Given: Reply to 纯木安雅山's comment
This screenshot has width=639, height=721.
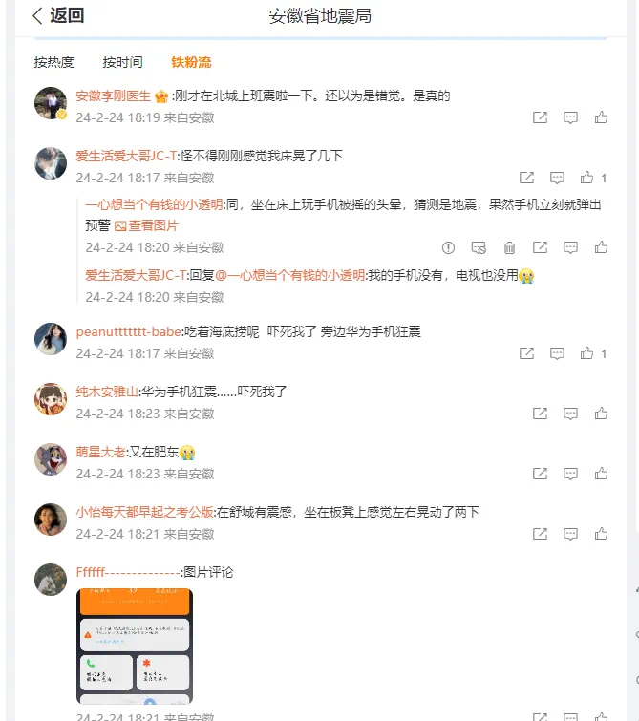Looking at the screenshot, I should 570,414.
